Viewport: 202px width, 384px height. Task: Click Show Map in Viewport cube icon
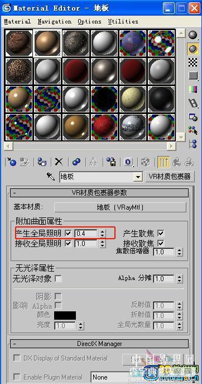pos(146,162)
